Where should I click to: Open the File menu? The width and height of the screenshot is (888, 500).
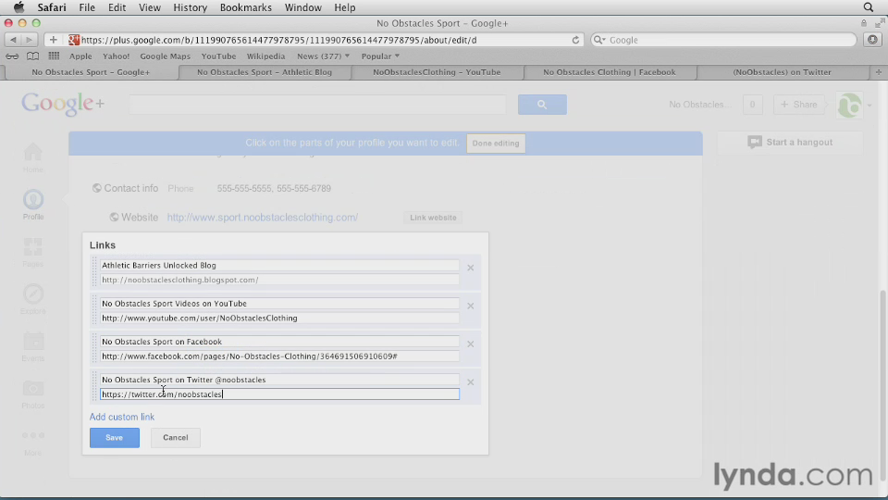click(x=87, y=7)
